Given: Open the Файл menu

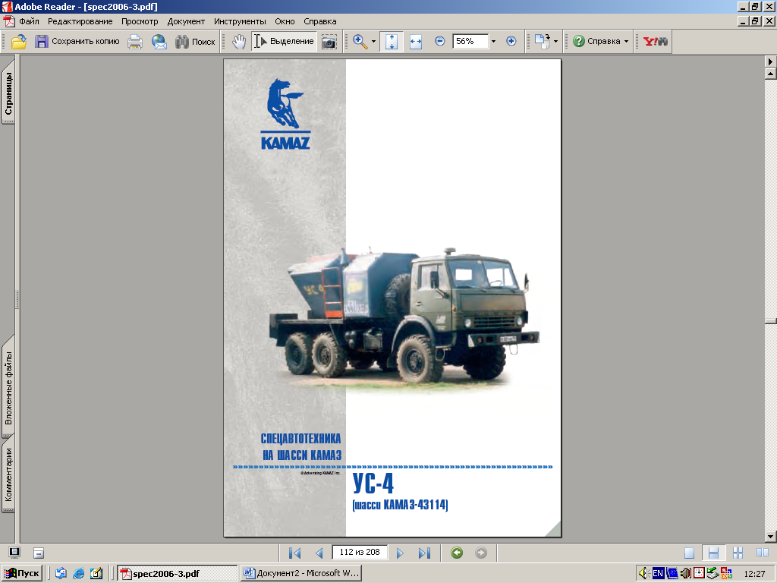Looking at the screenshot, I should coord(30,21).
